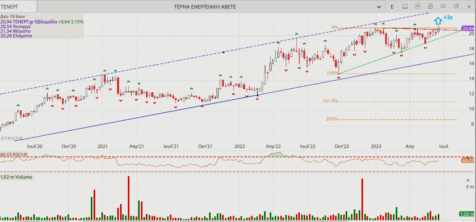The height and width of the screenshot is (222, 476).
Task: Click the orange 60,53 RSI value tag
Action: [x=468, y=161]
